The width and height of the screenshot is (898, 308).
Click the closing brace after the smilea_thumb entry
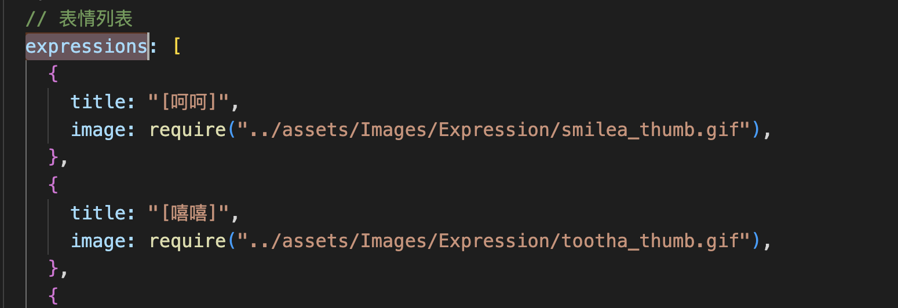pos(54,157)
